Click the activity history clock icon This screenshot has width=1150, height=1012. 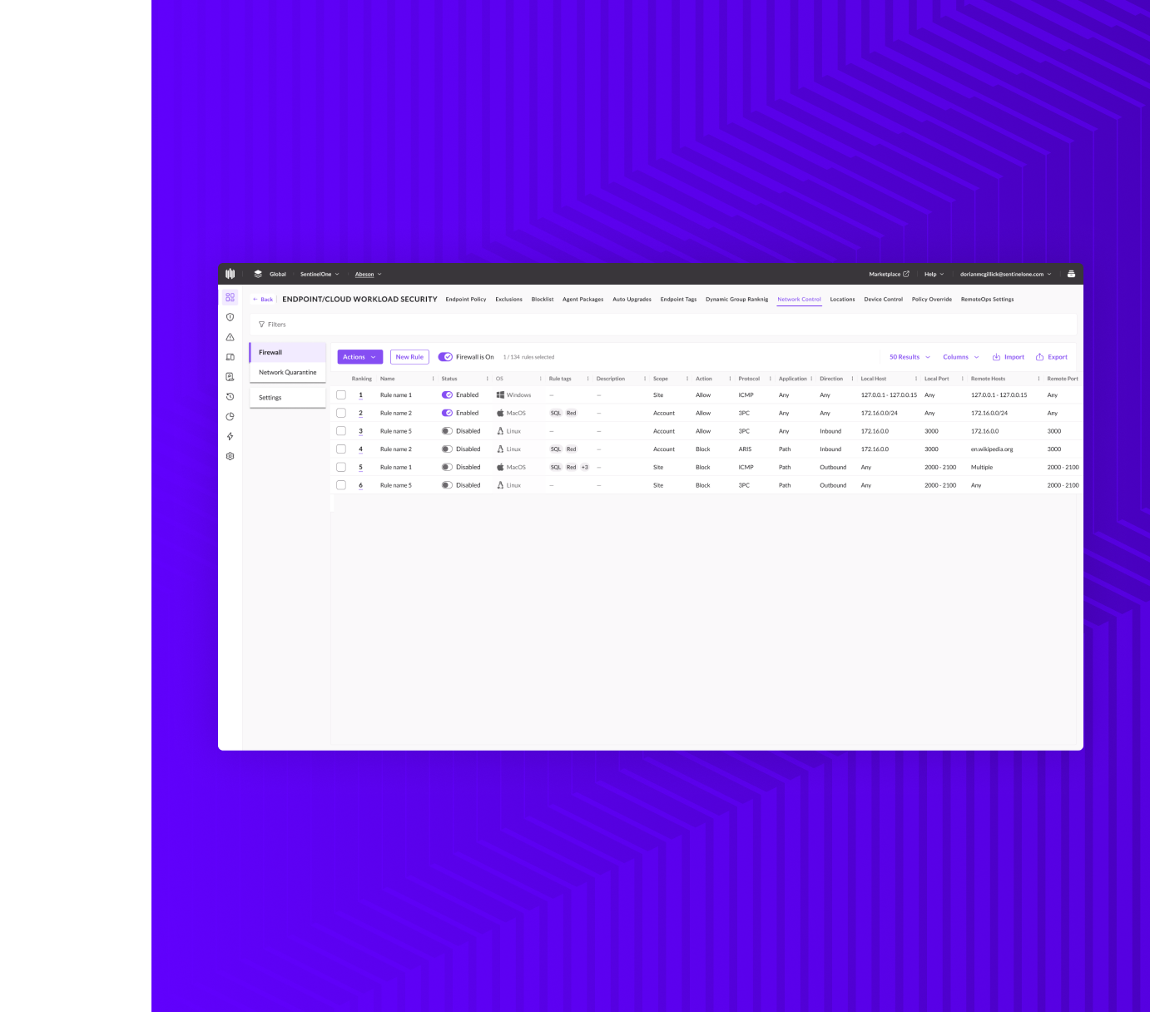(x=230, y=396)
